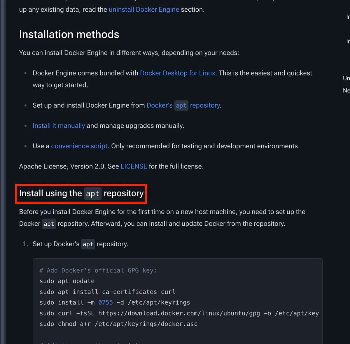The image size is (350, 344).
Task: Click the Install it manually link
Action: [59, 126]
